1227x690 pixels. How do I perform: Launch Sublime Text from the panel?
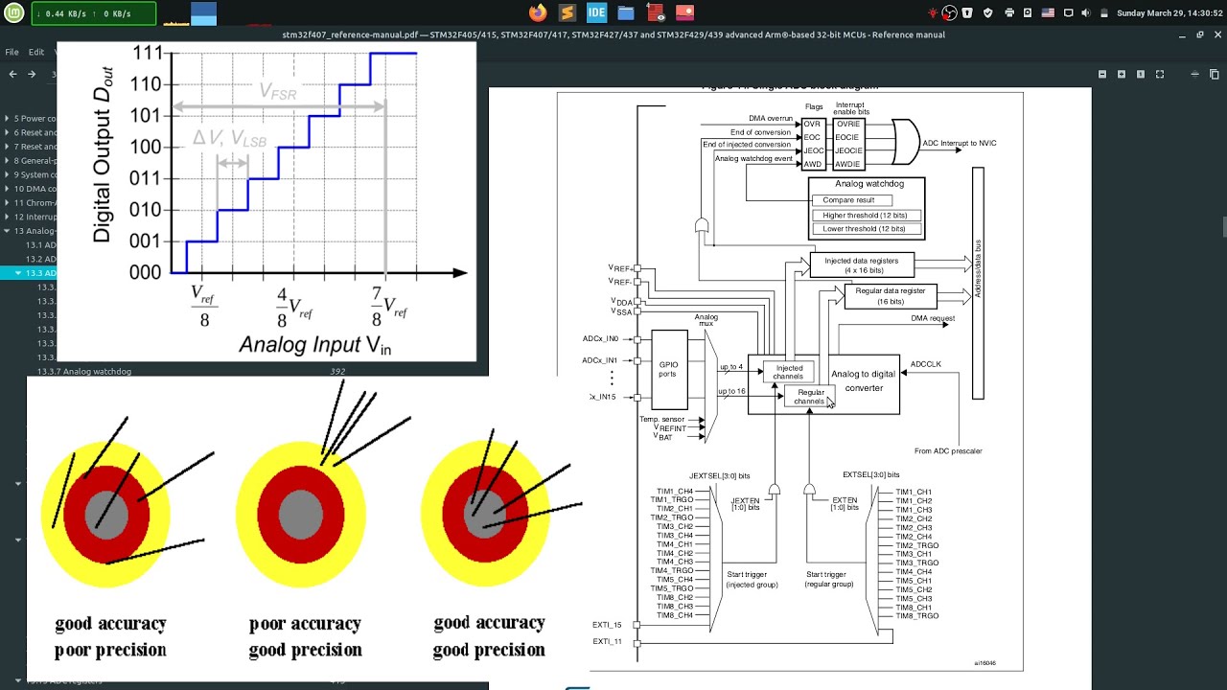tap(567, 12)
